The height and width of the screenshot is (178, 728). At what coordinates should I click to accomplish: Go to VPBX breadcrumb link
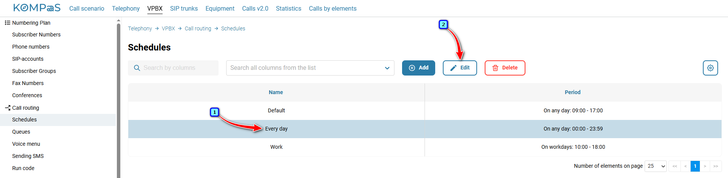(168, 28)
